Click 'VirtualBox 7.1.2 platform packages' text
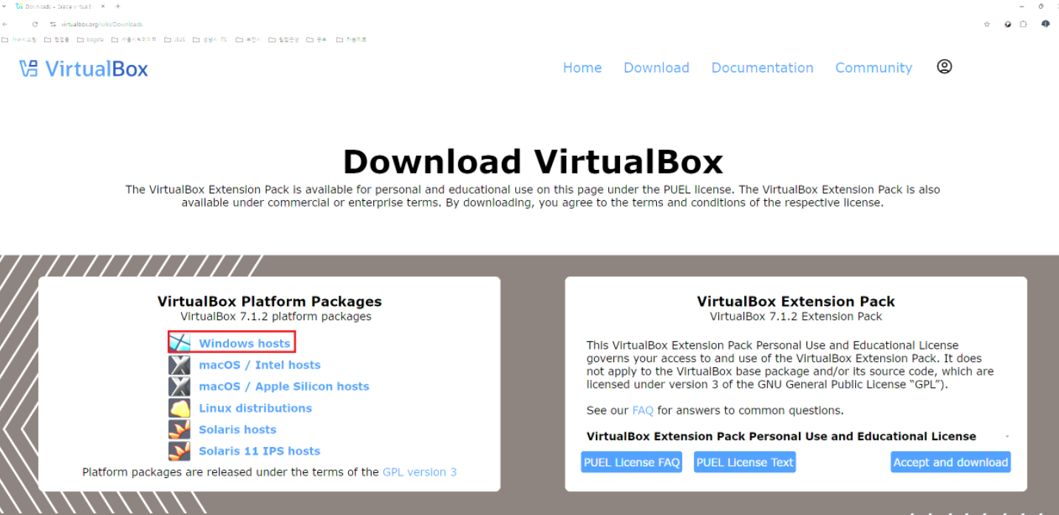This screenshot has height=515, width=1059. 276,316
